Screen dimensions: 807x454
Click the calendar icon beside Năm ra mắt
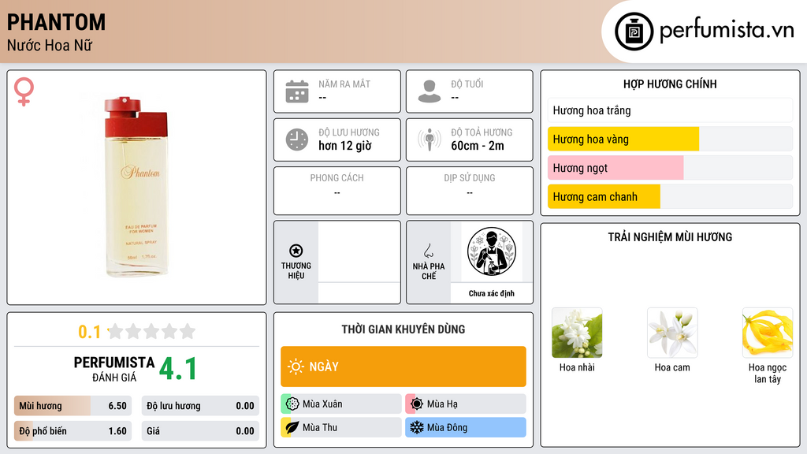pos(297,91)
